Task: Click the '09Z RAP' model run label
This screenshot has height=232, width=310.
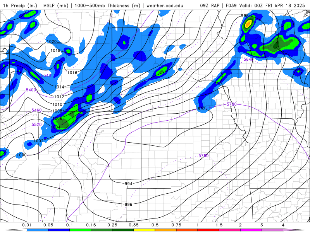Action: (210, 5)
